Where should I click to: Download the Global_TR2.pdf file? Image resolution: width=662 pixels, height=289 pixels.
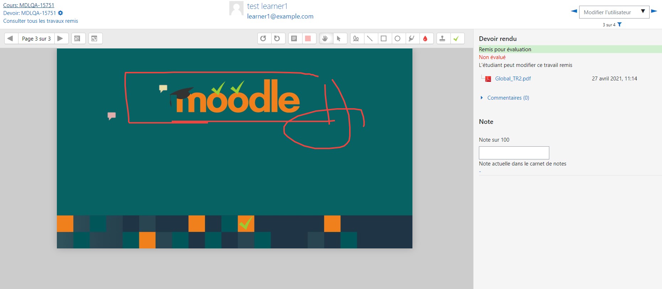(x=513, y=79)
